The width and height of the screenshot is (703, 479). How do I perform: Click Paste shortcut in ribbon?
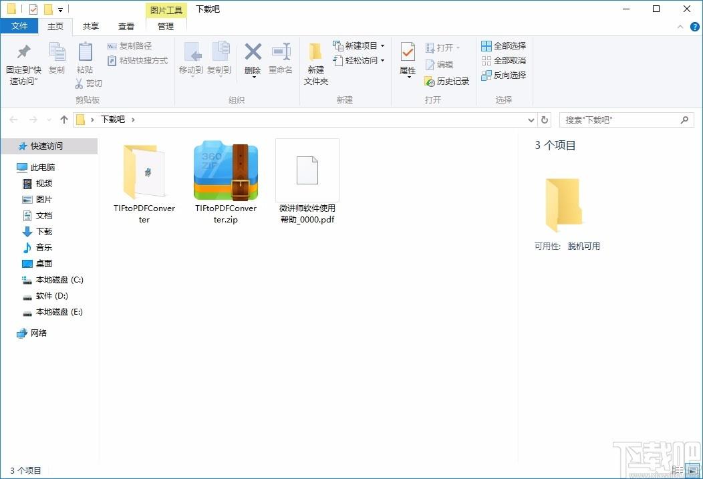pyautogui.click(x=137, y=61)
